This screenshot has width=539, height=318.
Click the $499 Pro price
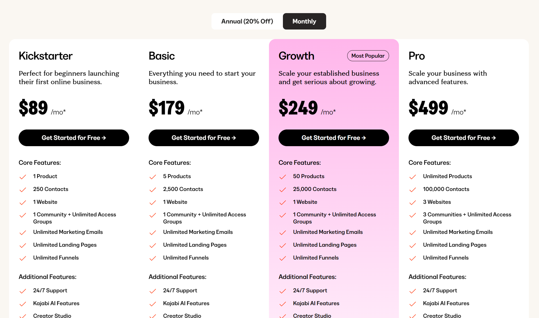(428, 108)
